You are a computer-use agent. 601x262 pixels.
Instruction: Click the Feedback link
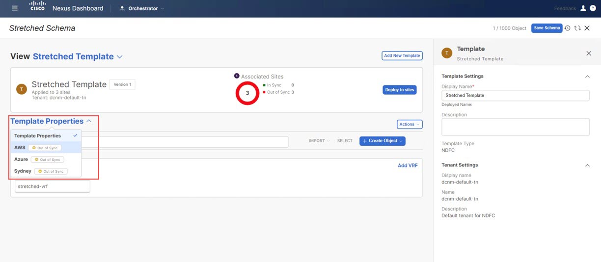tap(565, 8)
